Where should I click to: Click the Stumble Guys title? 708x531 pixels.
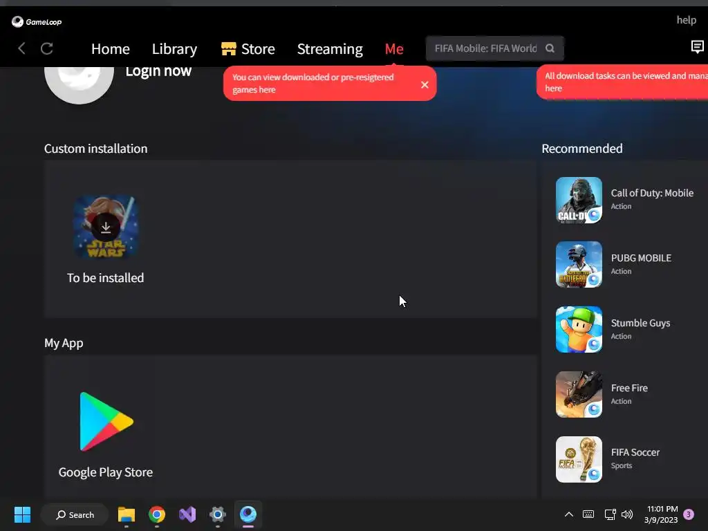click(x=640, y=324)
